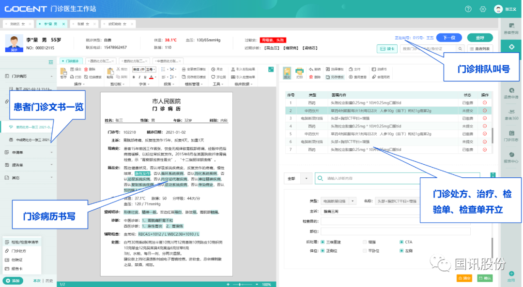This screenshot has height=287, width=523.
Task: Toggle the 平卧位 checkbox
Action: pyautogui.click(x=365, y=251)
